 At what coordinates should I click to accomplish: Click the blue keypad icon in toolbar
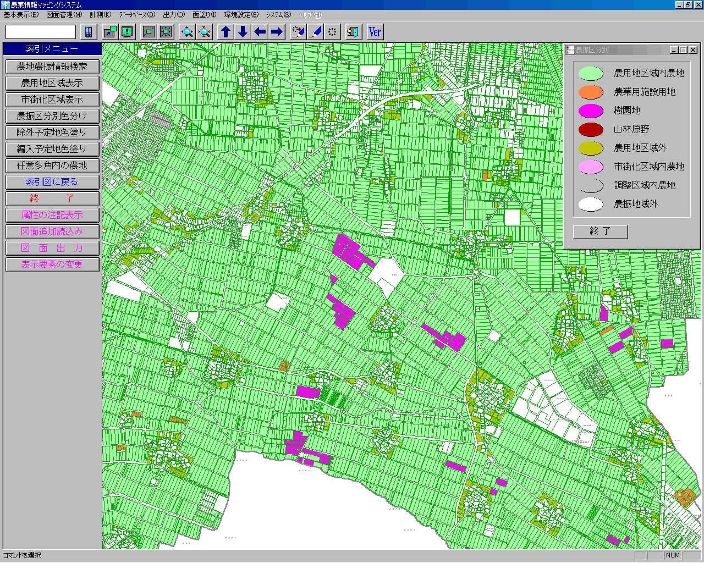[89, 32]
